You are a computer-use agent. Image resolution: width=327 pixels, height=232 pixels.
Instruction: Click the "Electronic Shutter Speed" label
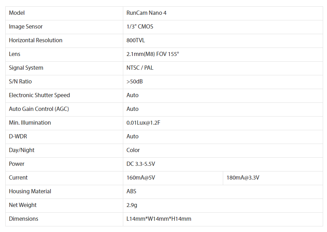(x=40, y=95)
